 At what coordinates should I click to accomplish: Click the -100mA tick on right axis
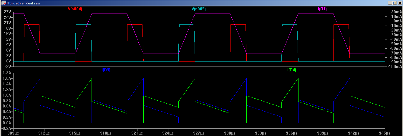(x=395, y=67)
